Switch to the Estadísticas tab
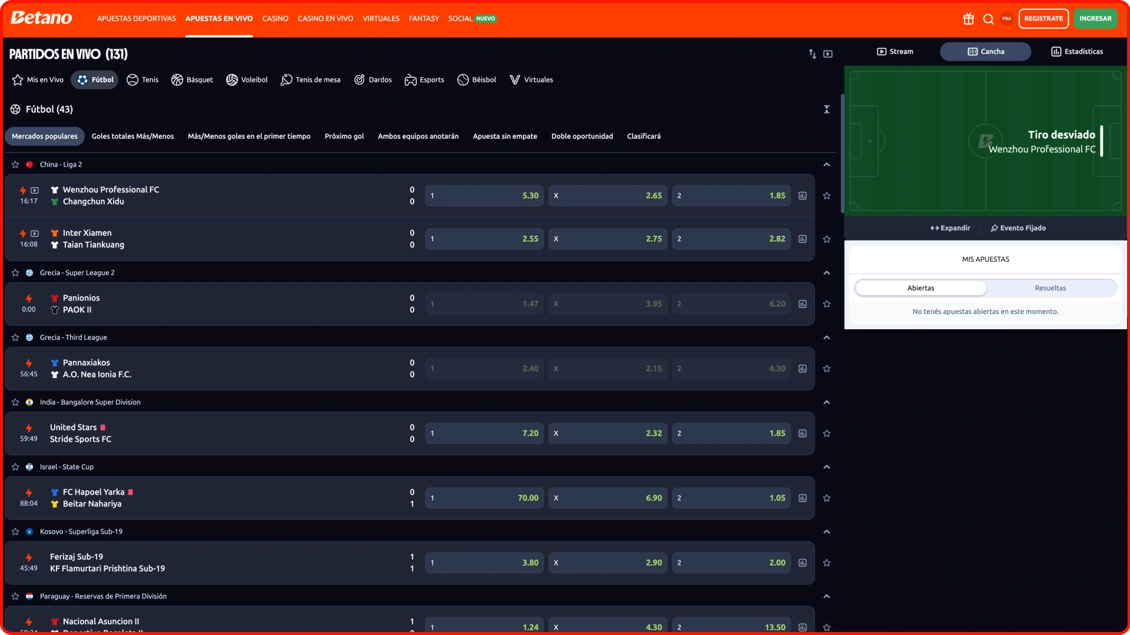Viewport: 1130px width, 635px height. point(1077,52)
